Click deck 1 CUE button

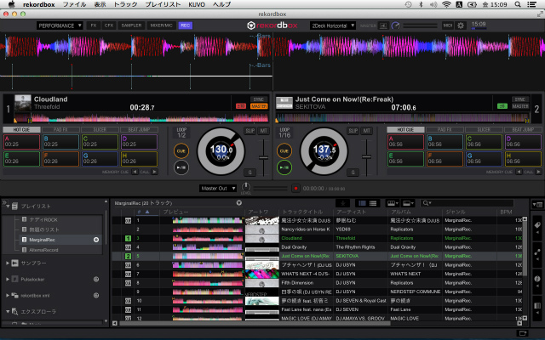(x=181, y=151)
